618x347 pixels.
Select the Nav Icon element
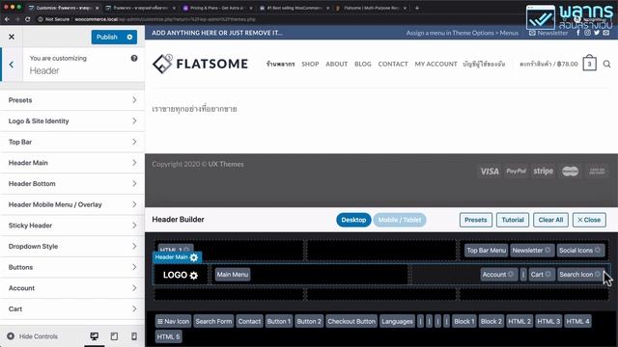pyautogui.click(x=173, y=321)
